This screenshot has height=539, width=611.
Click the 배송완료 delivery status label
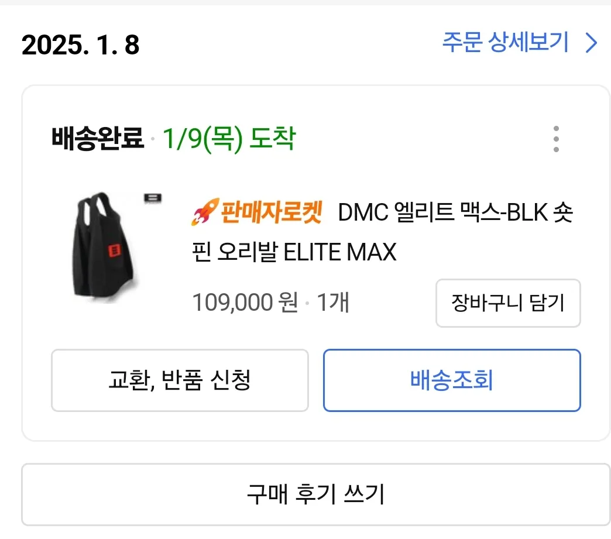pos(97,139)
